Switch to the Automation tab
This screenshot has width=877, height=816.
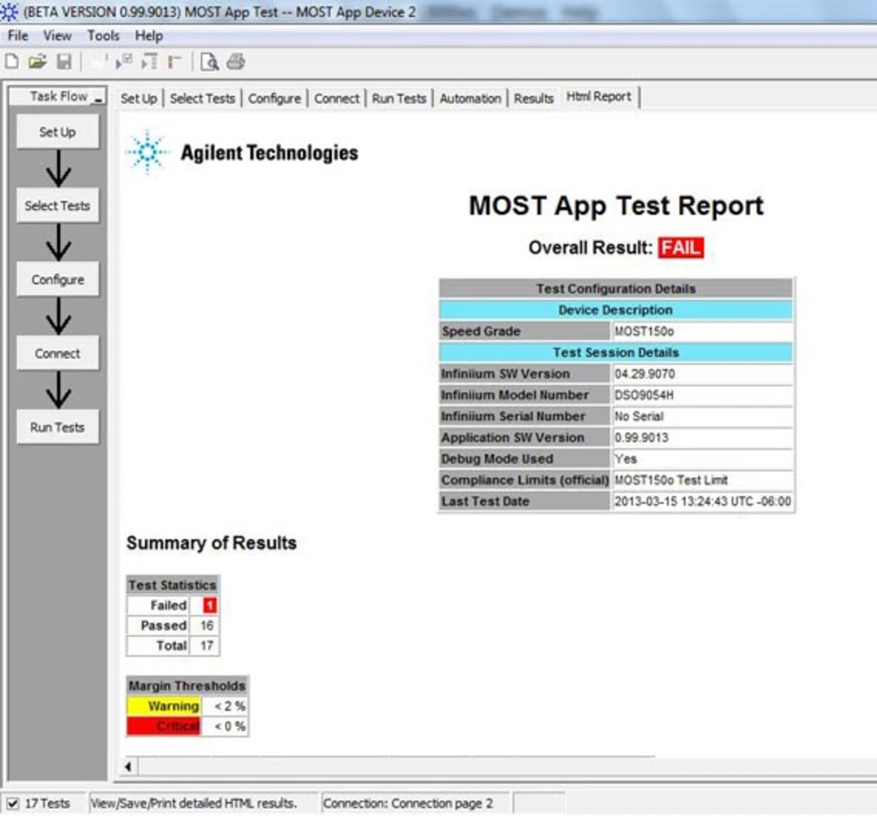(470, 98)
